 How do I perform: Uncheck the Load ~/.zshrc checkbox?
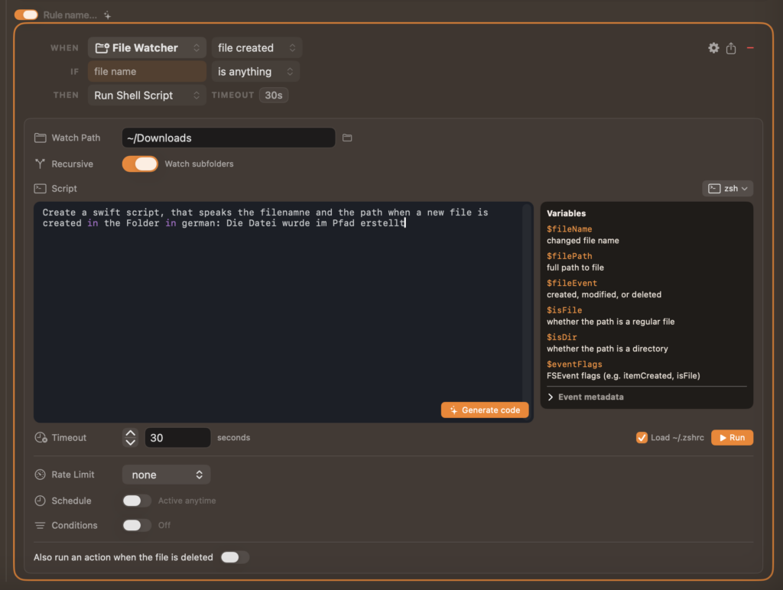[x=642, y=438]
